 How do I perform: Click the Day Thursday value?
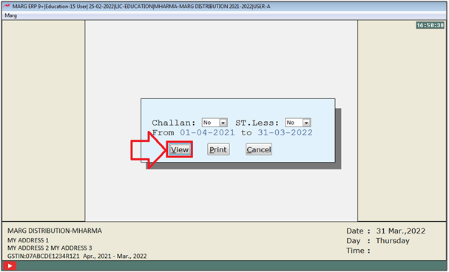[393, 241]
